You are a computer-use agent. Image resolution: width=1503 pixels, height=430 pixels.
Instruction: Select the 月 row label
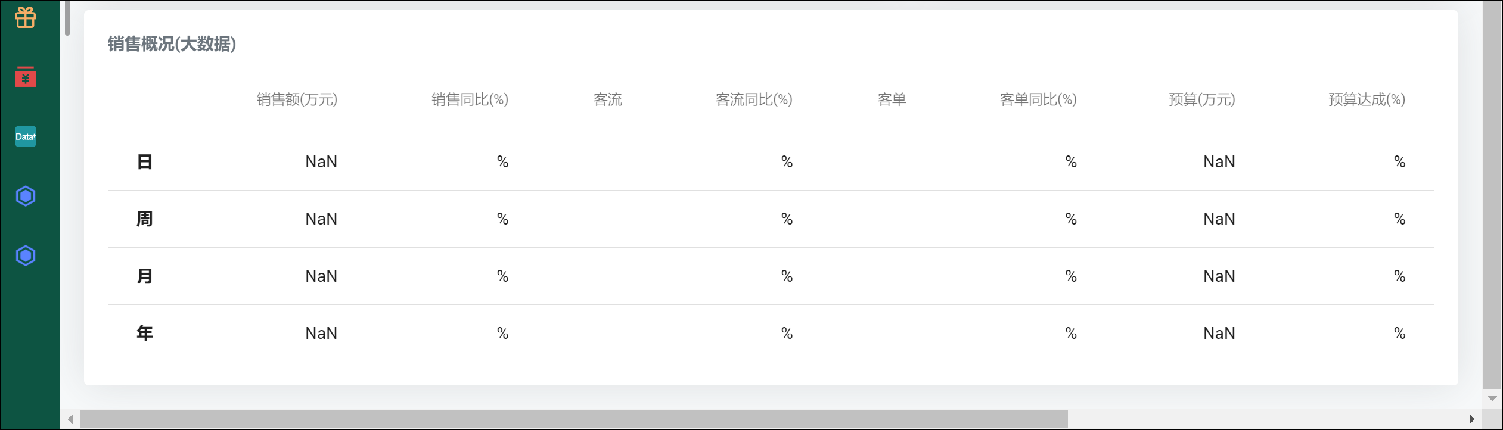click(x=145, y=276)
